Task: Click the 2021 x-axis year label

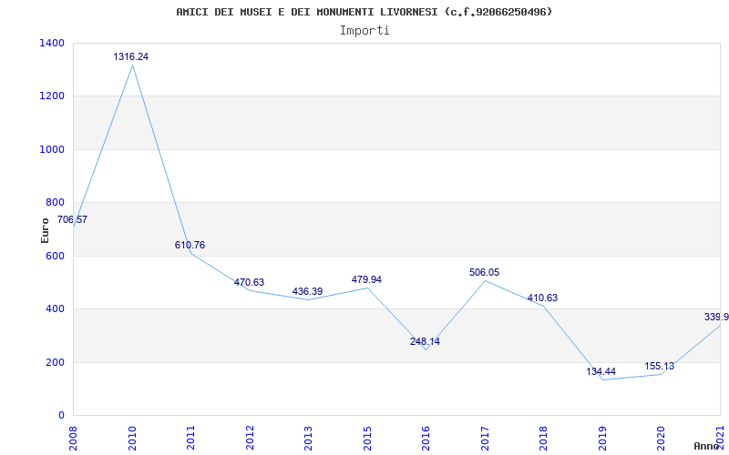Action: [x=720, y=439]
